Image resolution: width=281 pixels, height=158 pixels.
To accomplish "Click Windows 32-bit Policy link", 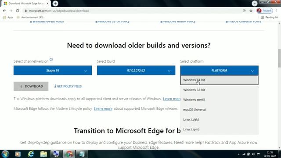I will click(x=112, y=22).
